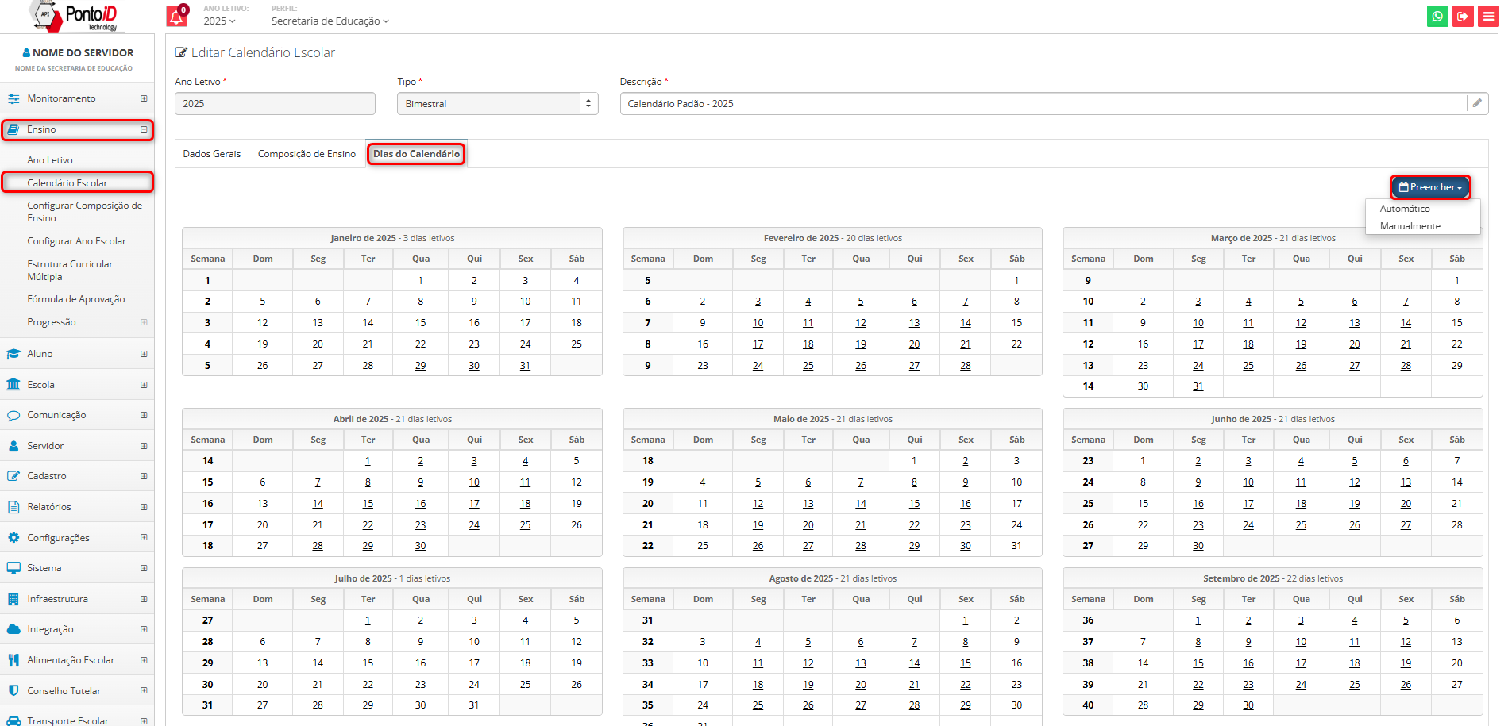Viewport: 1508px width, 726px height.
Task: Click the Sistema monitor icon
Action: pos(13,568)
